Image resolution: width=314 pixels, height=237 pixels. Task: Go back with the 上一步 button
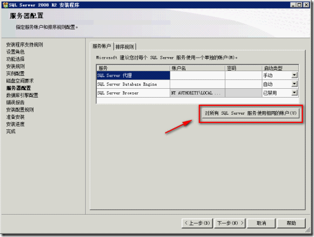(197, 223)
